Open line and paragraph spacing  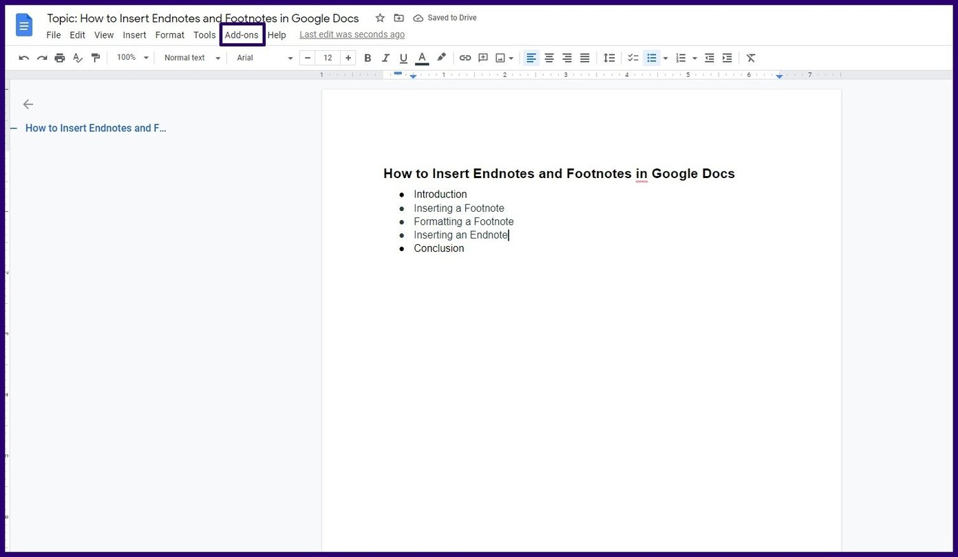point(609,58)
